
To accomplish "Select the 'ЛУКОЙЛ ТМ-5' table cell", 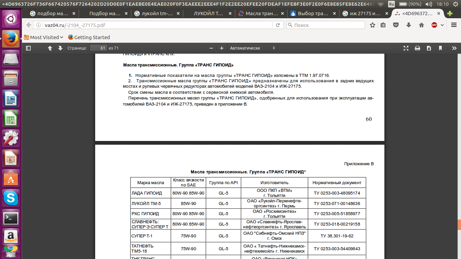I will (x=151, y=204).
